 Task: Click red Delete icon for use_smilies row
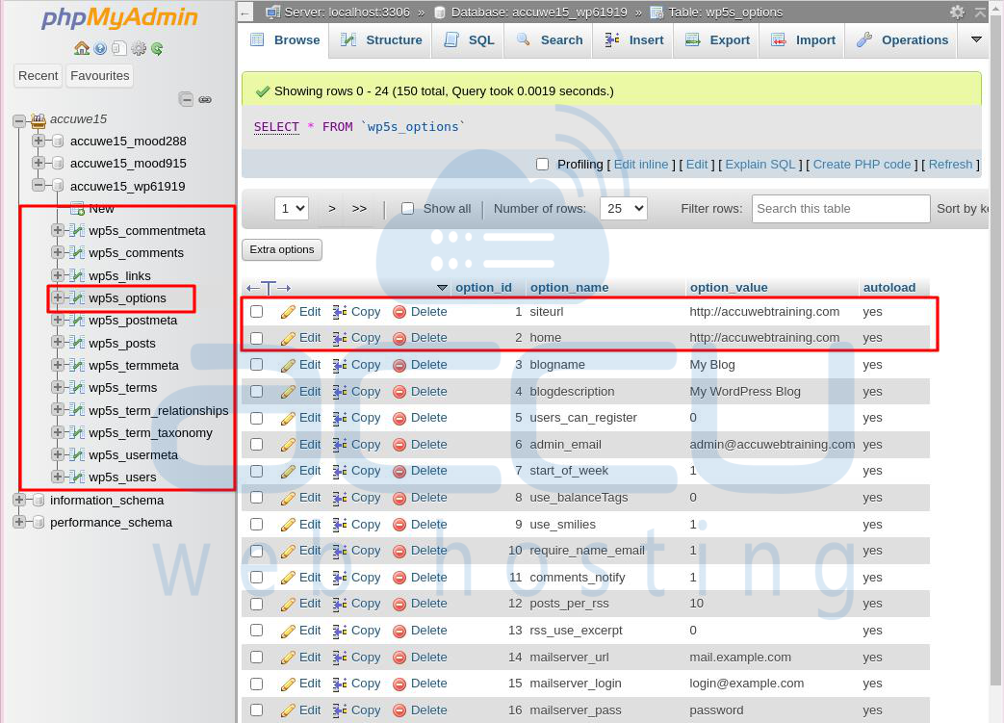click(399, 525)
